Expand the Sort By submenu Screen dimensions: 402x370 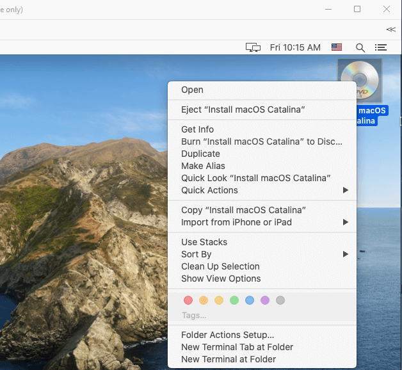pos(262,254)
